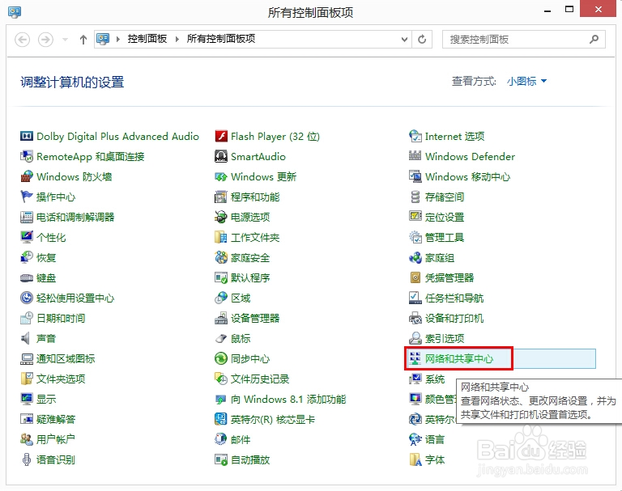622x491 pixels.
Task: Open the 文件历史记录 link
Action: pos(260,379)
